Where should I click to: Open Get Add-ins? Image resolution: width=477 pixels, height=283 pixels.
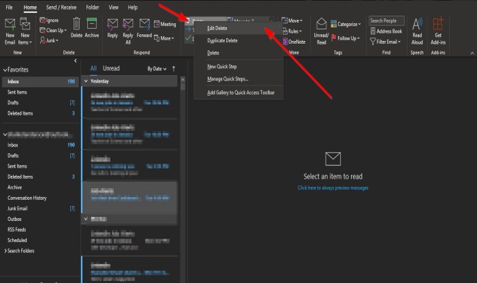point(438,26)
